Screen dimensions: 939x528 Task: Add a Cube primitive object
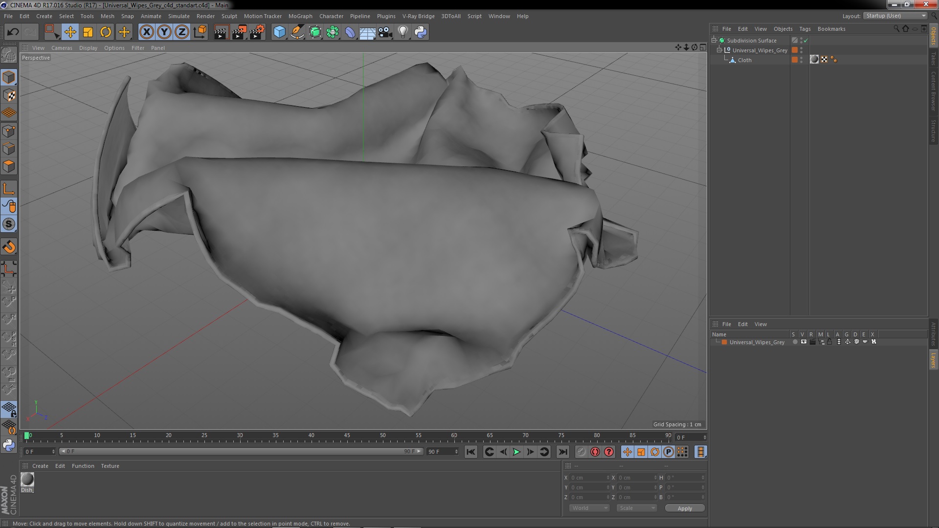tap(279, 32)
